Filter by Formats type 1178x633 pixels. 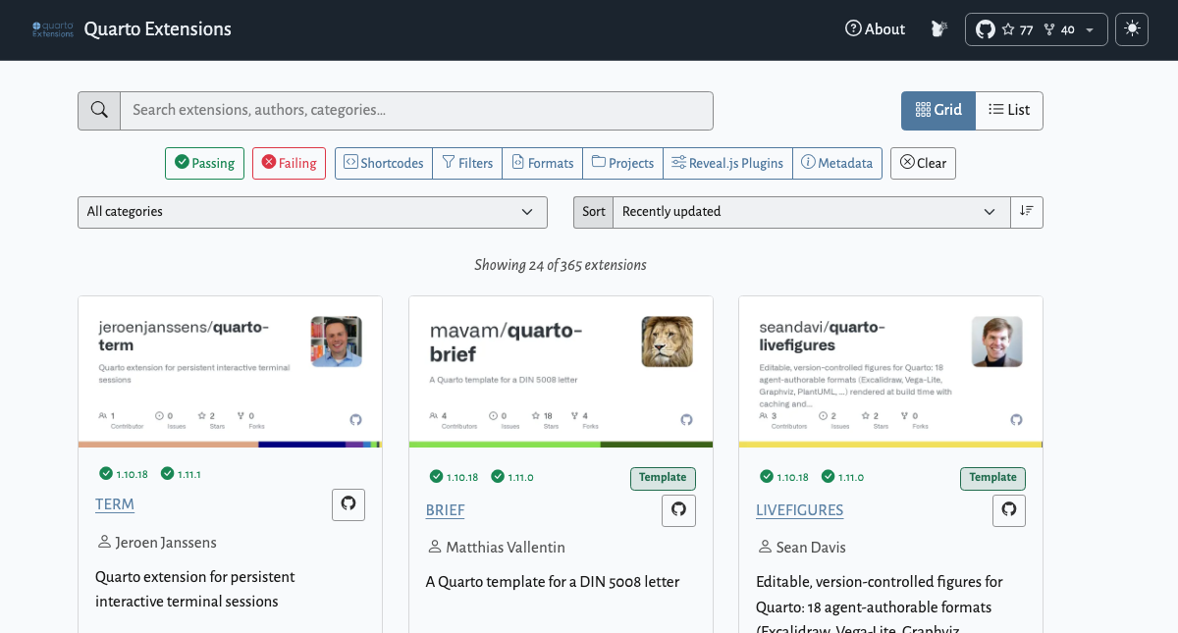pos(543,163)
